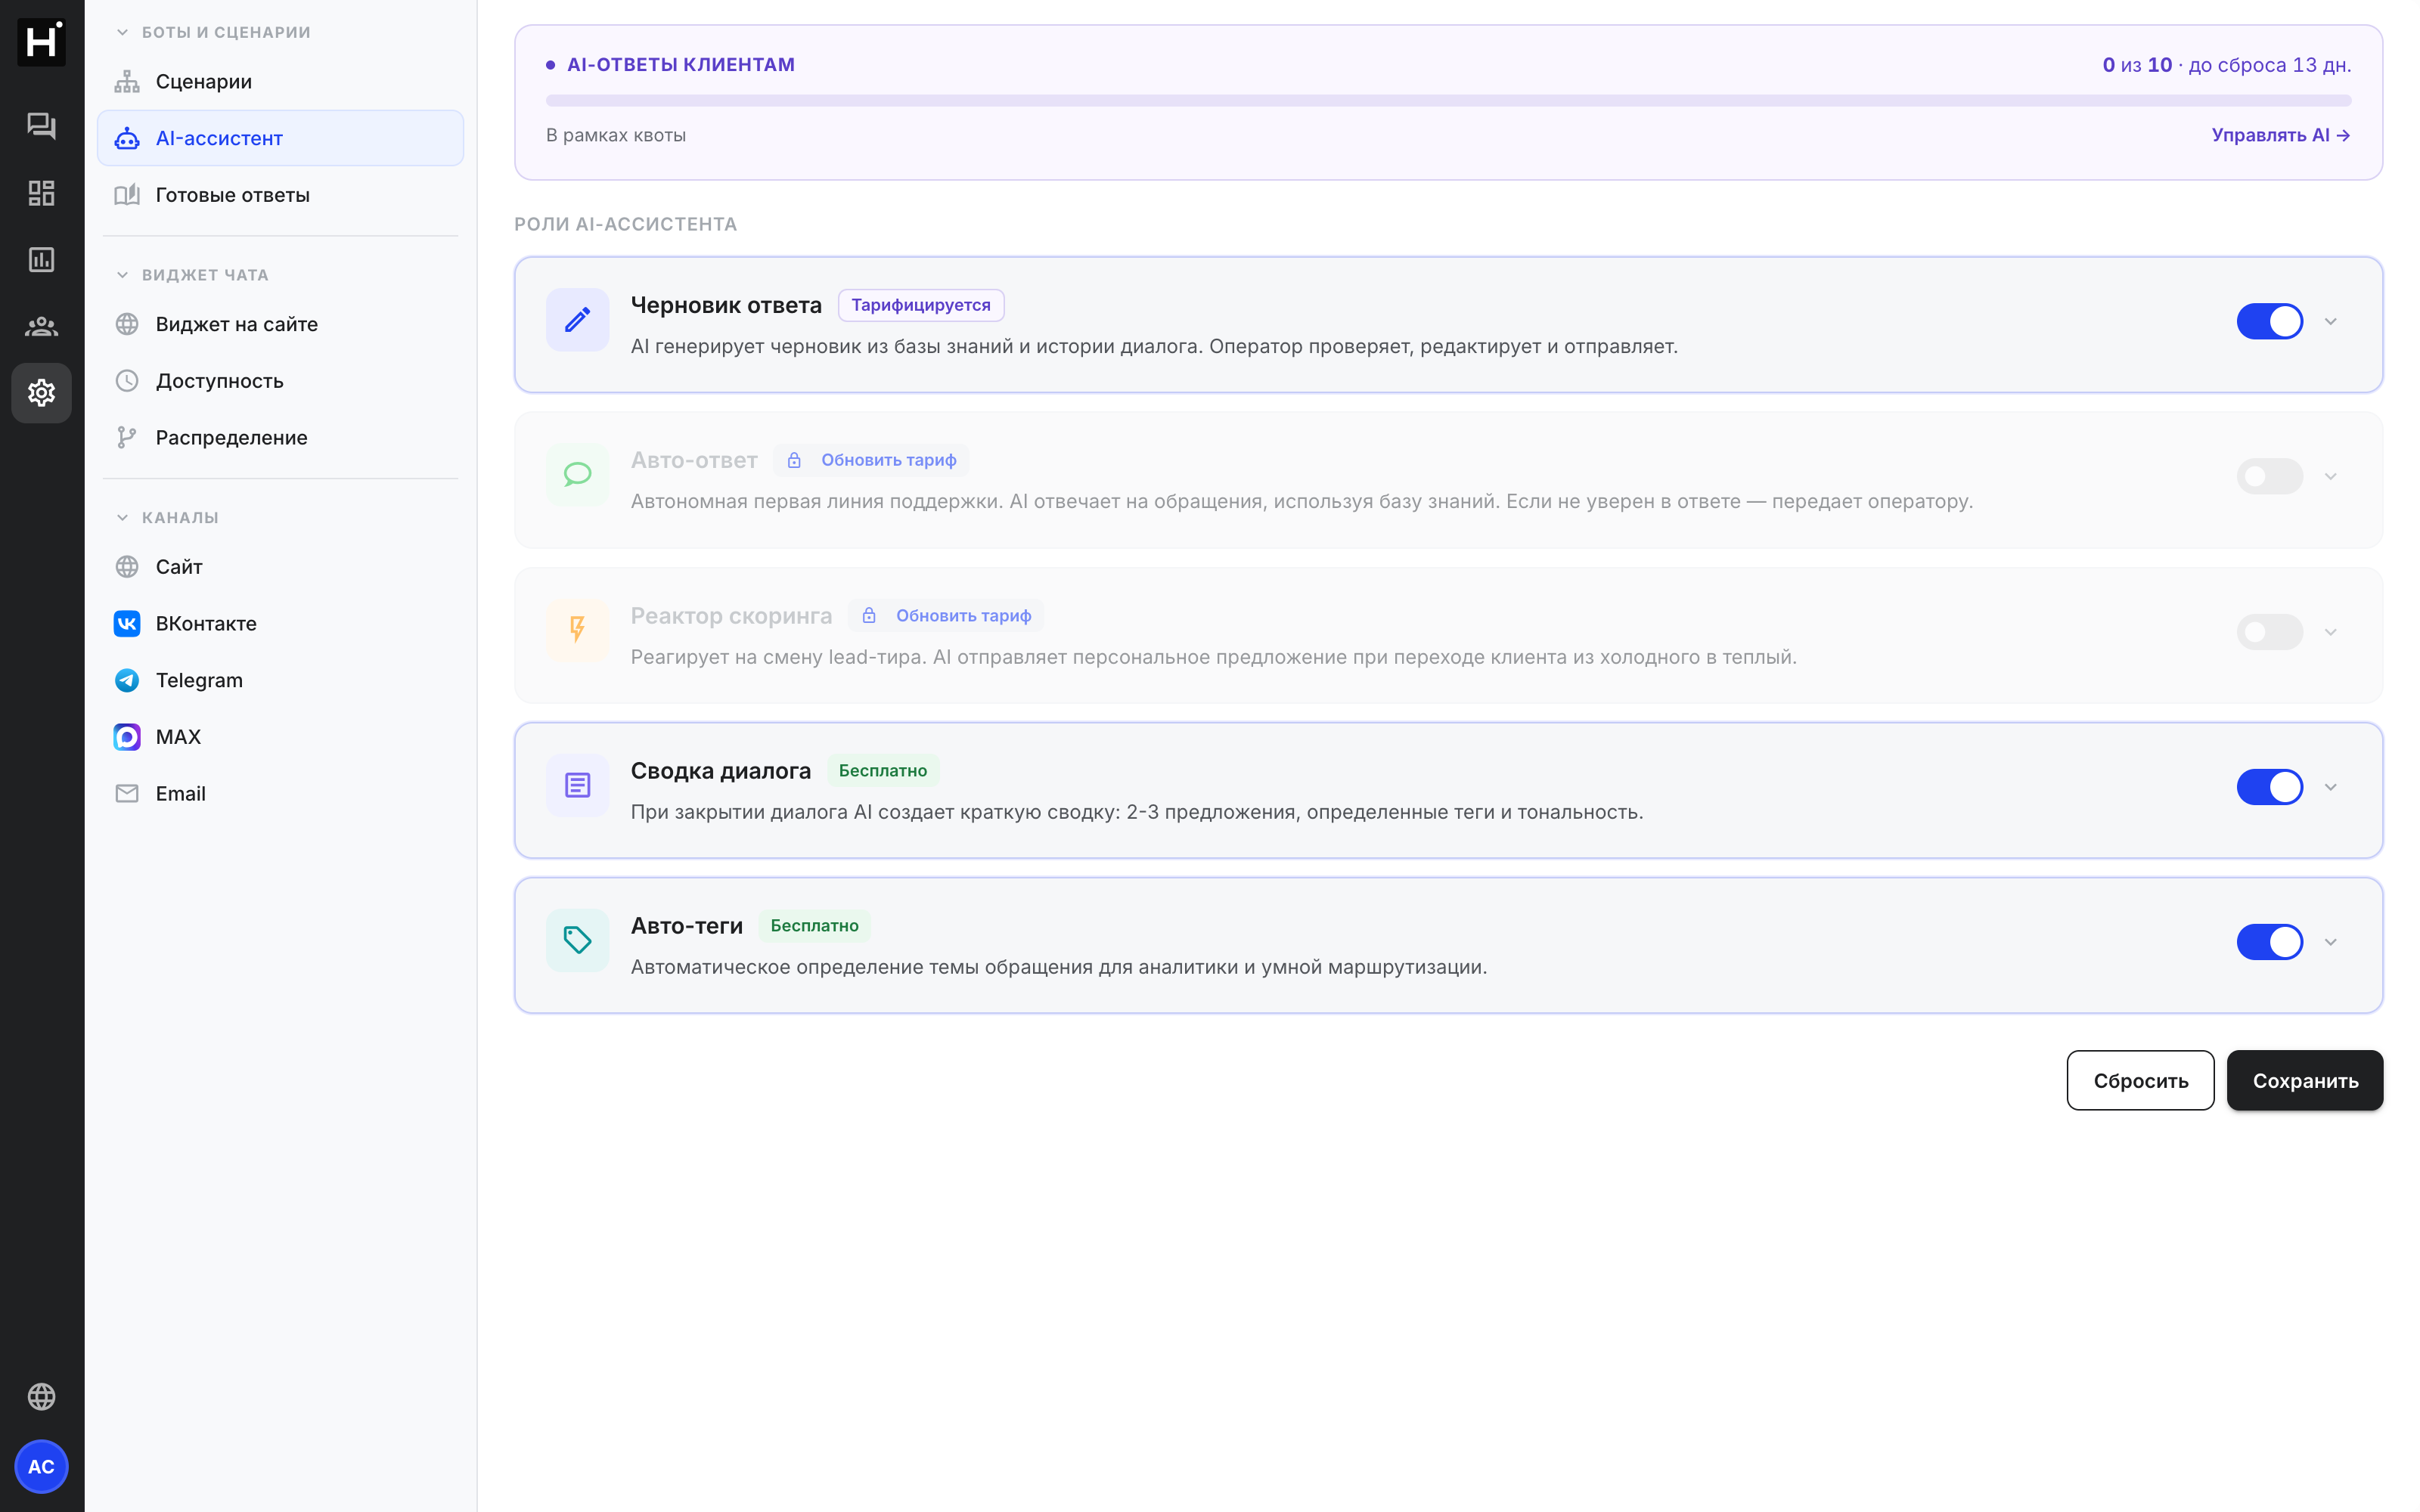Open the chats icon in left rail
2420x1512 pixels.
tap(41, 126)
